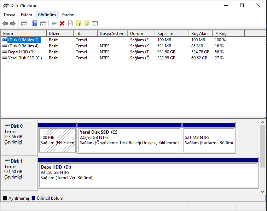Click the list settings toolbar icon
The image size is (267, 211).
point(95,23)
